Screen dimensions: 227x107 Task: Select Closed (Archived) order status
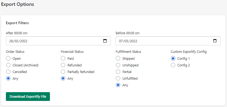[x=8, y=65]
